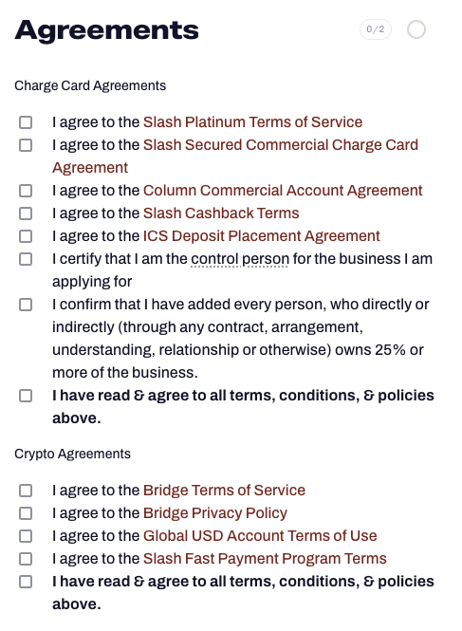462x631 pixels.
Task: Click the circular completion status icon
Action: click(x=416, y=29)
